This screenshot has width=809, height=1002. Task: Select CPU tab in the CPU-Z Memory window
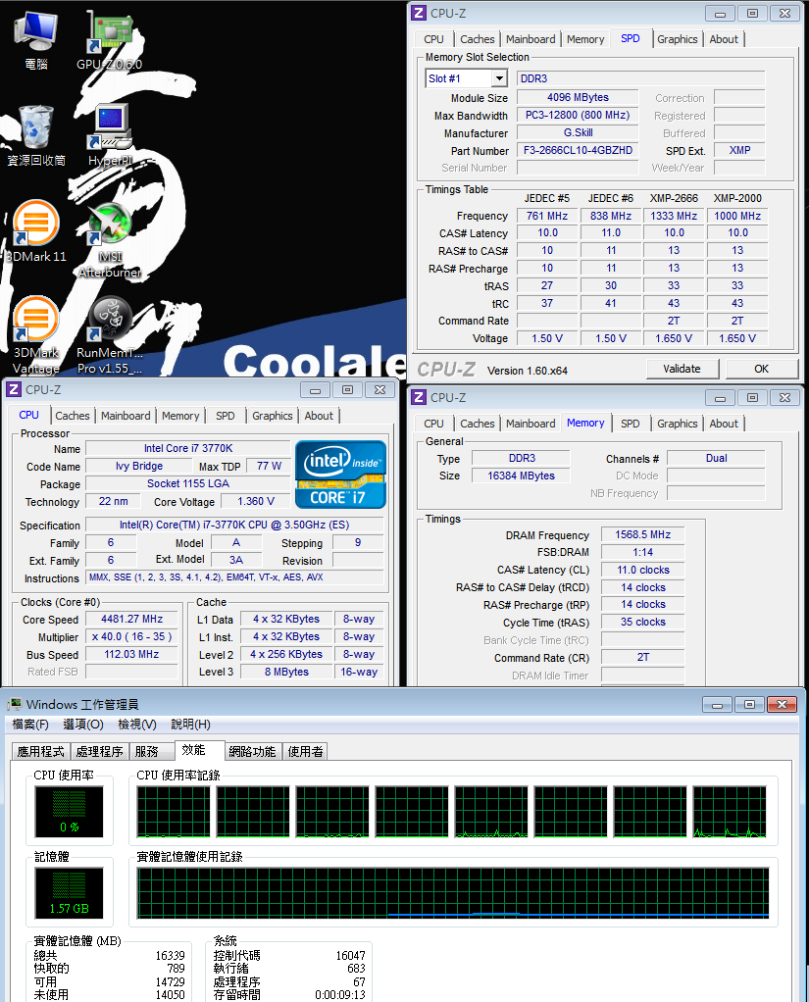(433, 423)
